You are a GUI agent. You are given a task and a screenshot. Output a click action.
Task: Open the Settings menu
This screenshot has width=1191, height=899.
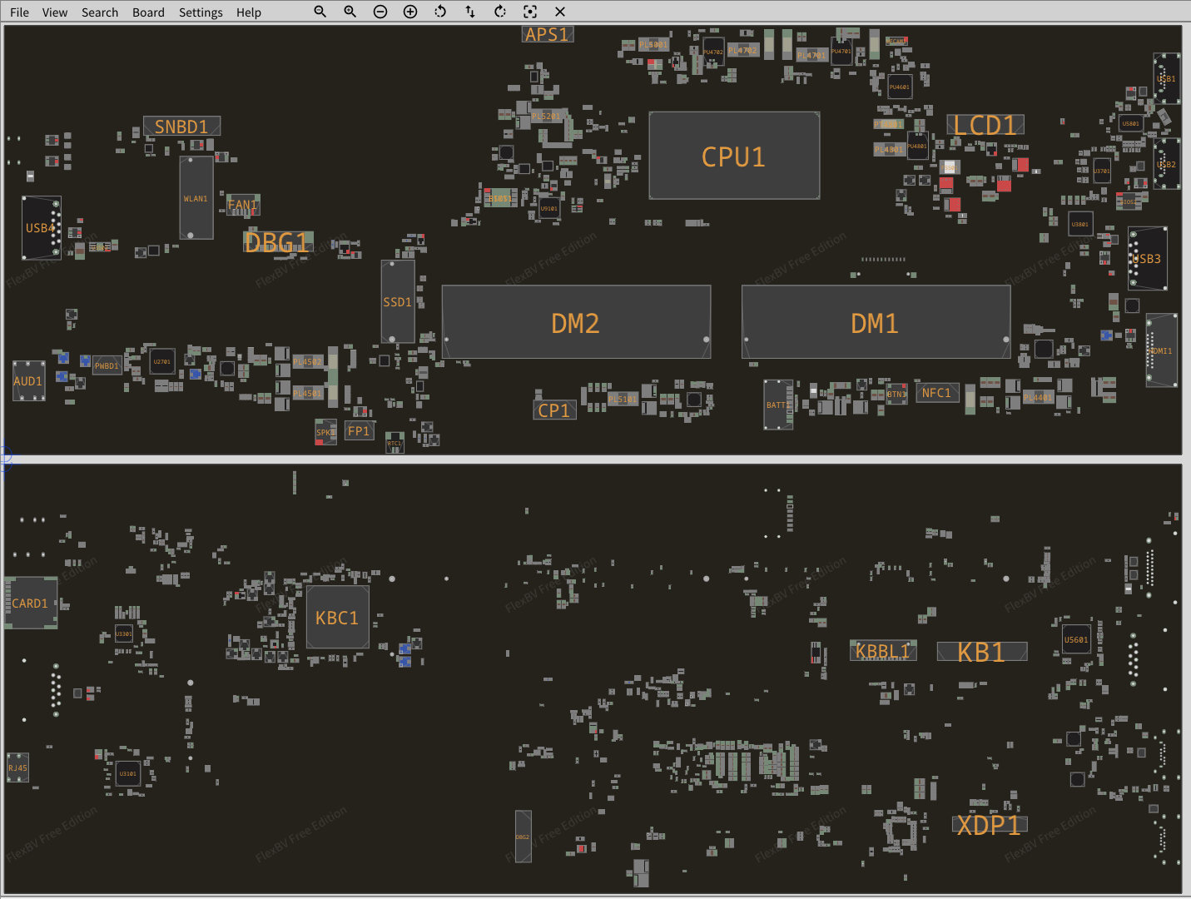(201, 12)
